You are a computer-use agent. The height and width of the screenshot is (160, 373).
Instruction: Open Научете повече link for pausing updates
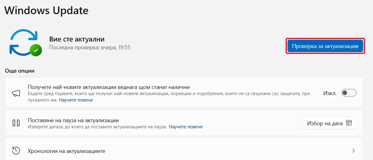(186, 126)
